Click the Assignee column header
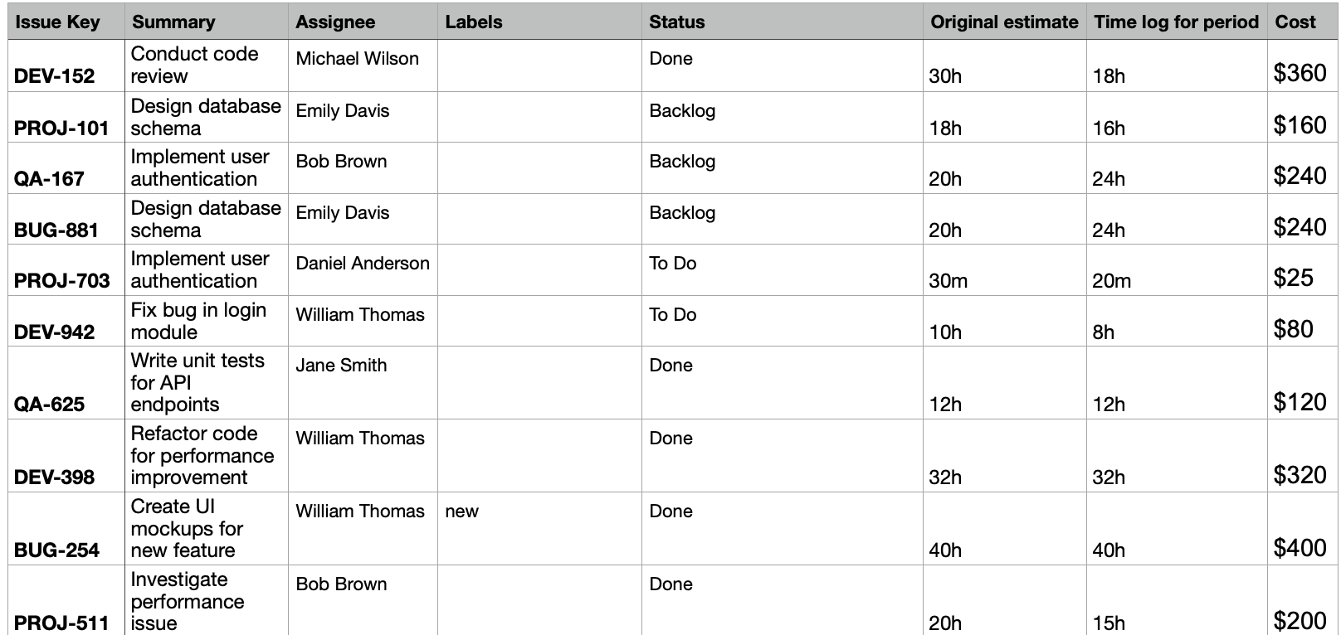Screen dimensions: 1341x635 pyautogui.click(x=335, y=22)
